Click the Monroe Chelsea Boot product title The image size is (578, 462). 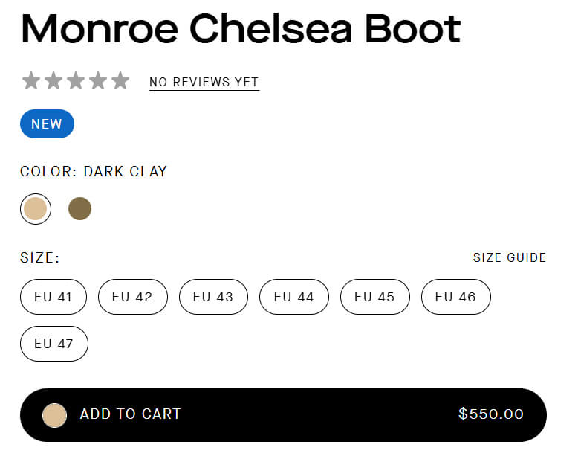pyautogui.click(x=241, y=29)
